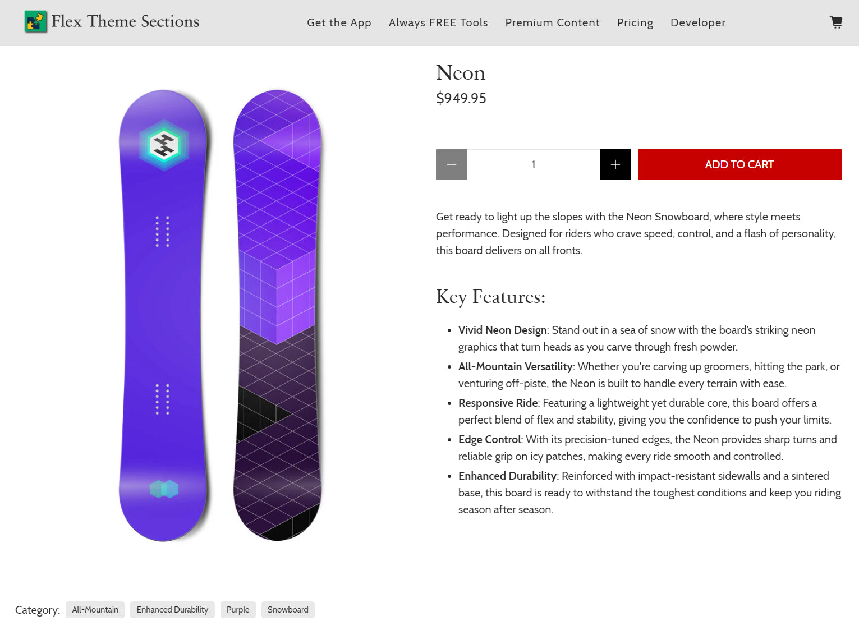Image resolution: width=859 pixels, height=644 pixels.
Task: View the snowboard patterned base image
Action: pyautogui.click(x=277, y=315)
